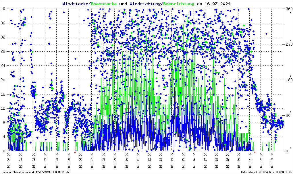
Task: Click the 36 wind strength axis label
Action: tap(3, 23)
